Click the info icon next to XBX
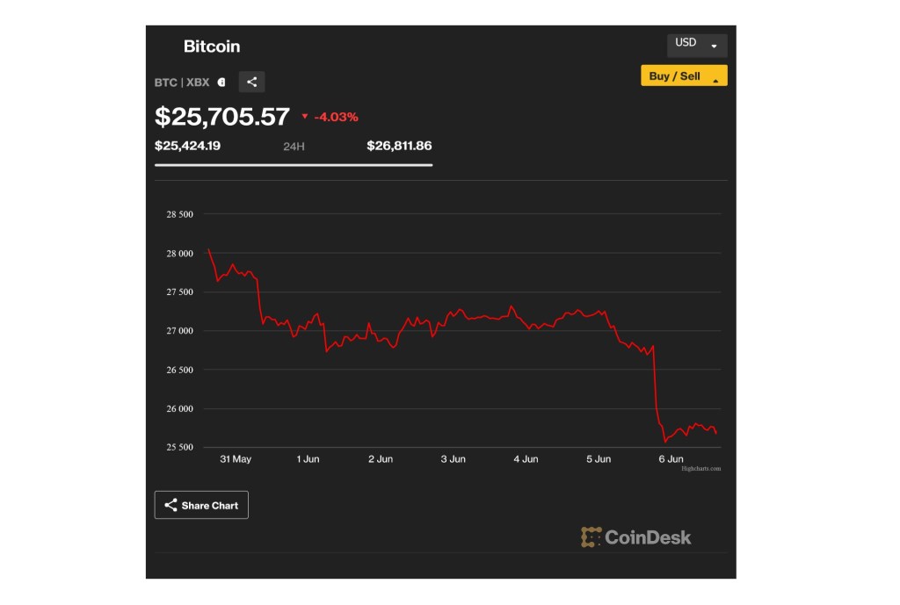 (x=221, y=83)
